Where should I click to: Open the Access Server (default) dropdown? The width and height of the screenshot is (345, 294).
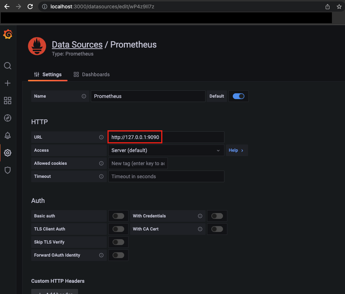166,150
